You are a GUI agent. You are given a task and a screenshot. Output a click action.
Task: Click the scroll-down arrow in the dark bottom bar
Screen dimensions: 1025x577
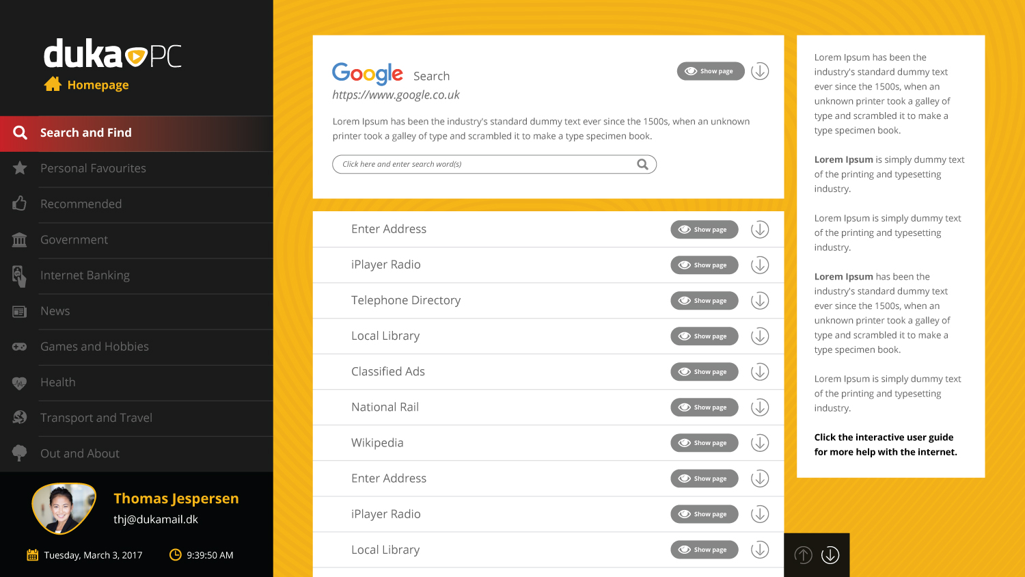tap(830, 555)
